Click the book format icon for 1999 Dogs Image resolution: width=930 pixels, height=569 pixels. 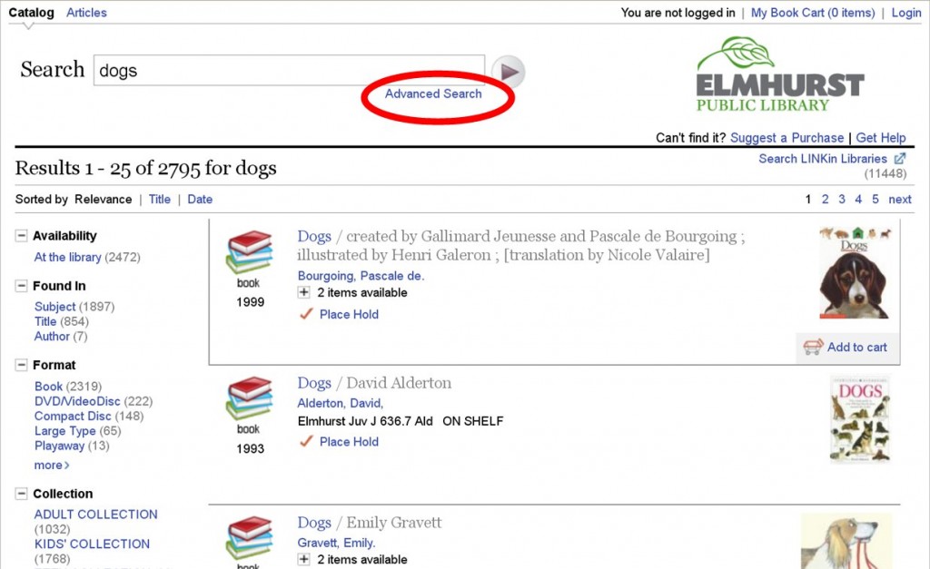pyautogui.click(x=249, y=252)
